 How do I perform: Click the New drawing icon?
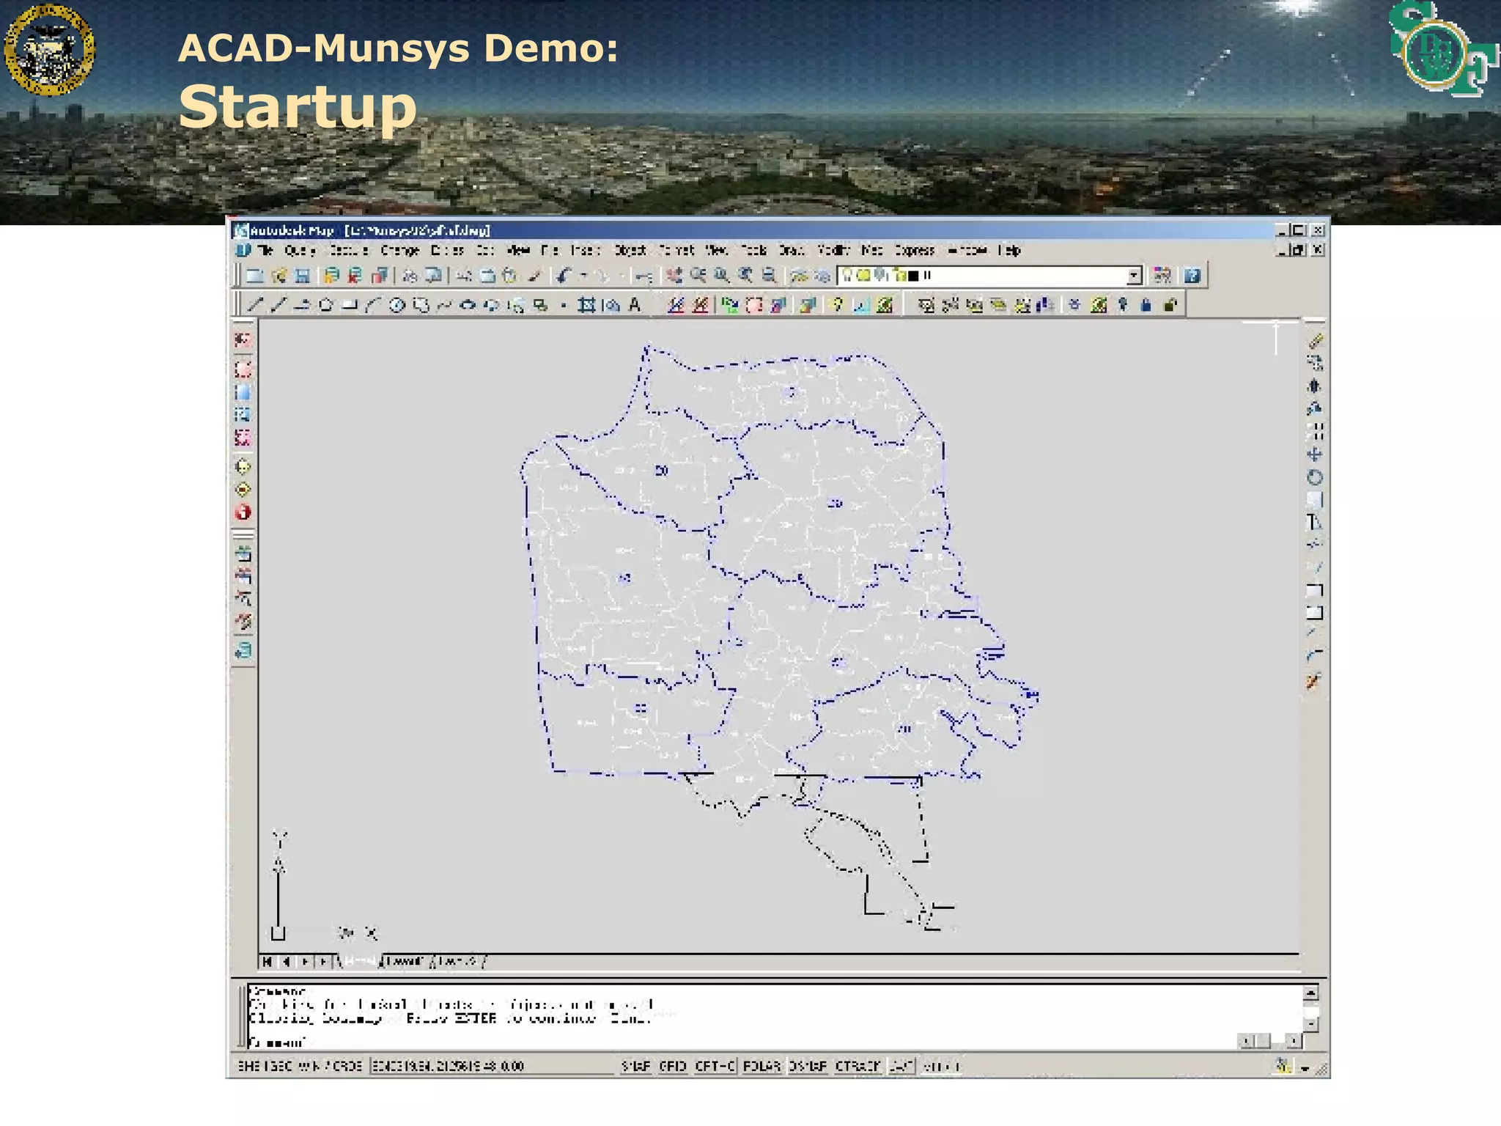pyautogui.click(x=254, y=276)
